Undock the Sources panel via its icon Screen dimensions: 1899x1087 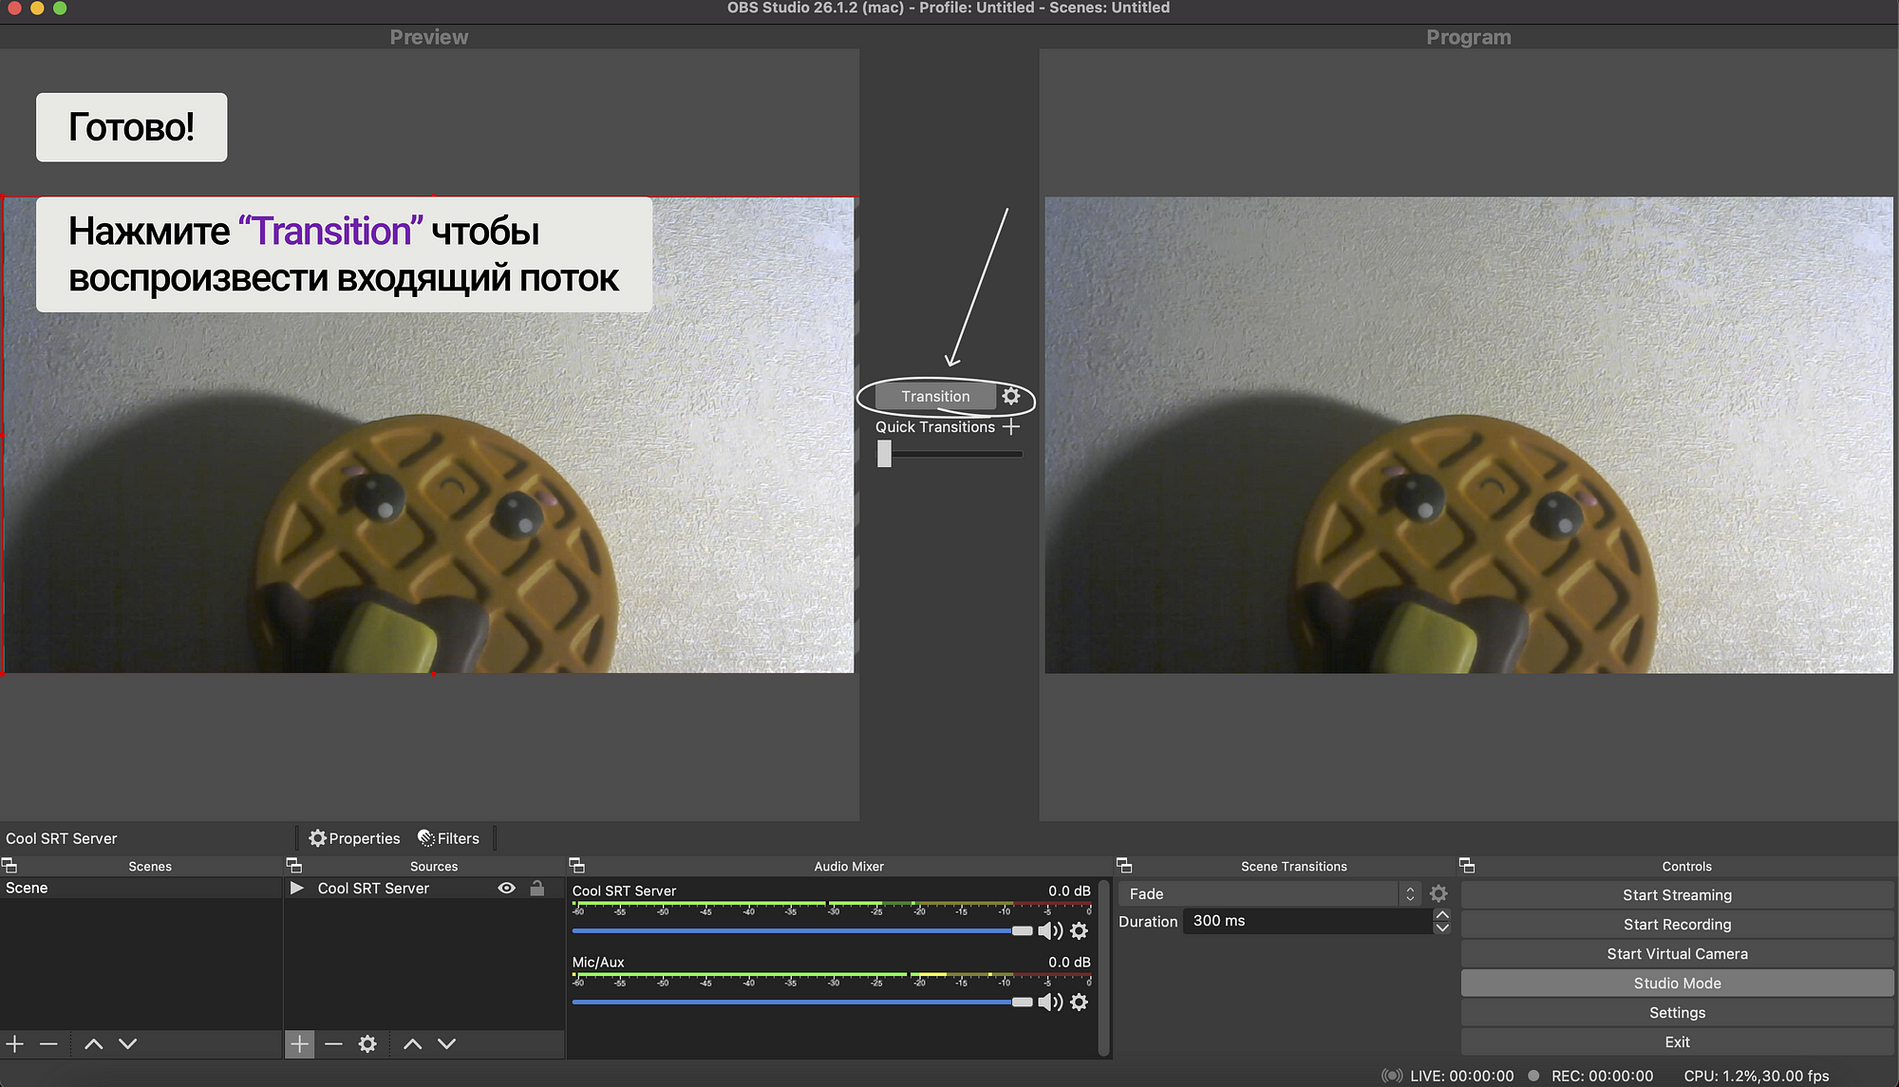point(294,866)
